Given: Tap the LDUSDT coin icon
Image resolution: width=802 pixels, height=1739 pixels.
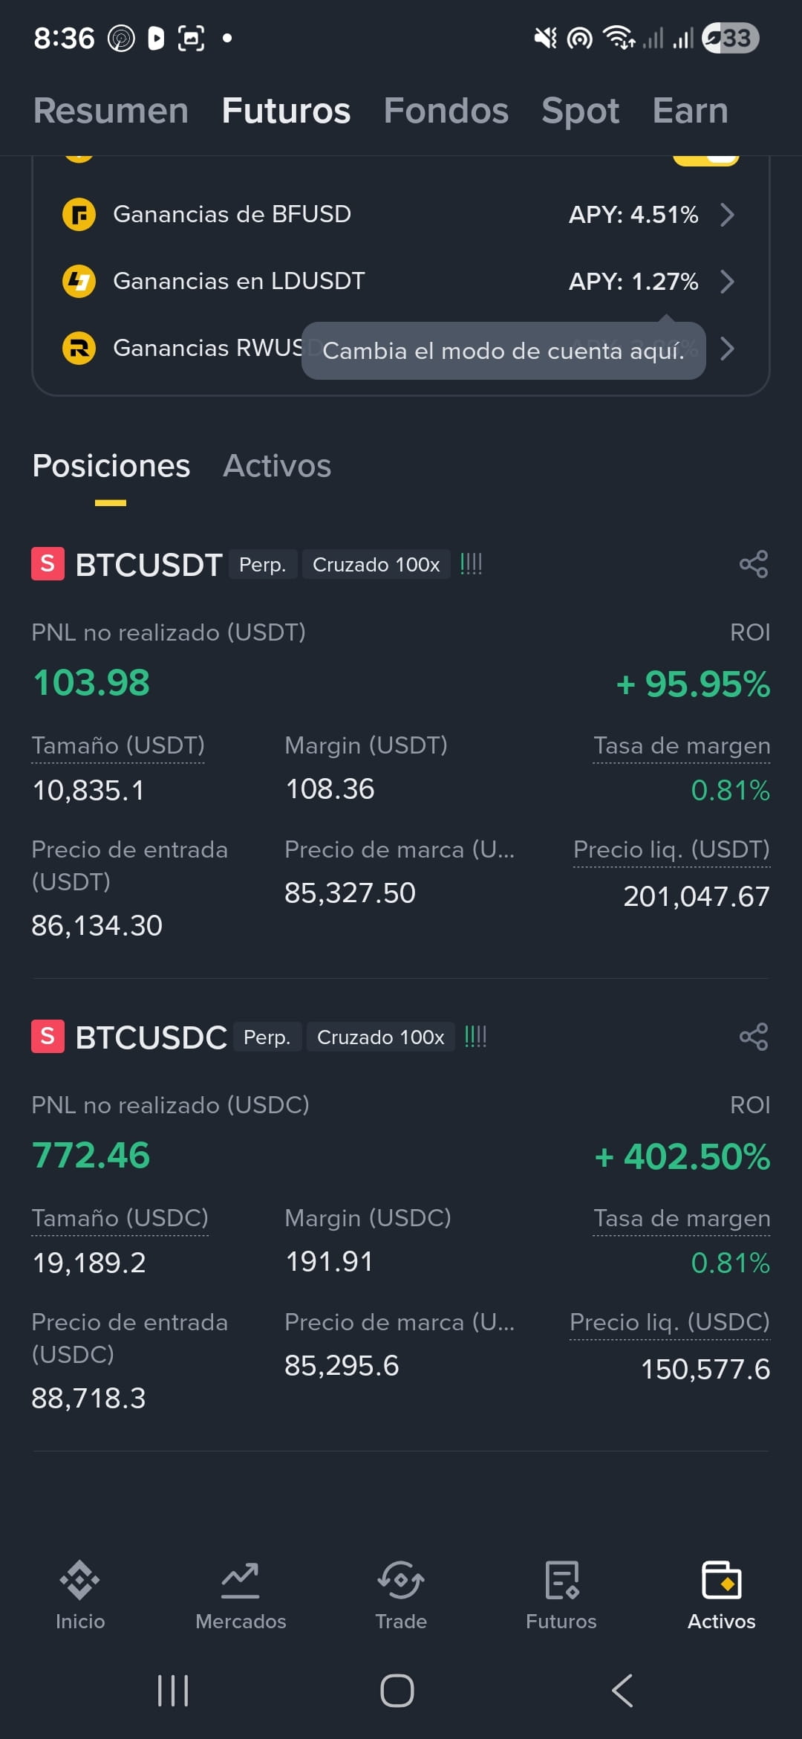Looking at the screenshot, I should pos(79,282).
